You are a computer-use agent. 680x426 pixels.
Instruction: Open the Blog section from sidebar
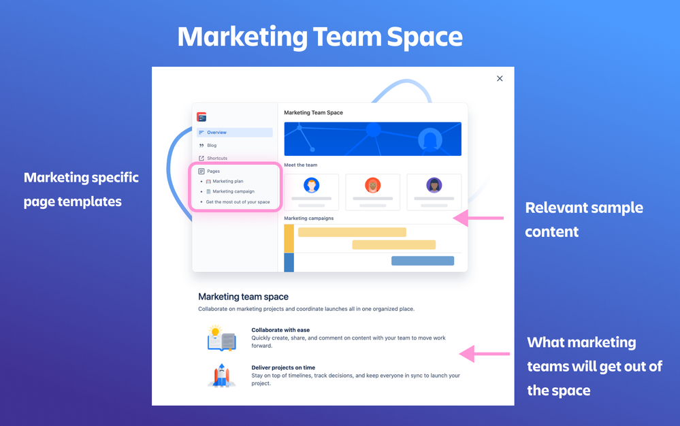click(x=212, y=146)
